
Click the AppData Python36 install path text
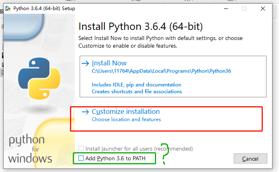[161, 71]
